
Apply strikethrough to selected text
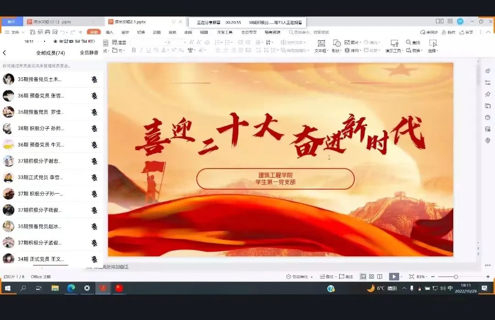coord(156,50)
